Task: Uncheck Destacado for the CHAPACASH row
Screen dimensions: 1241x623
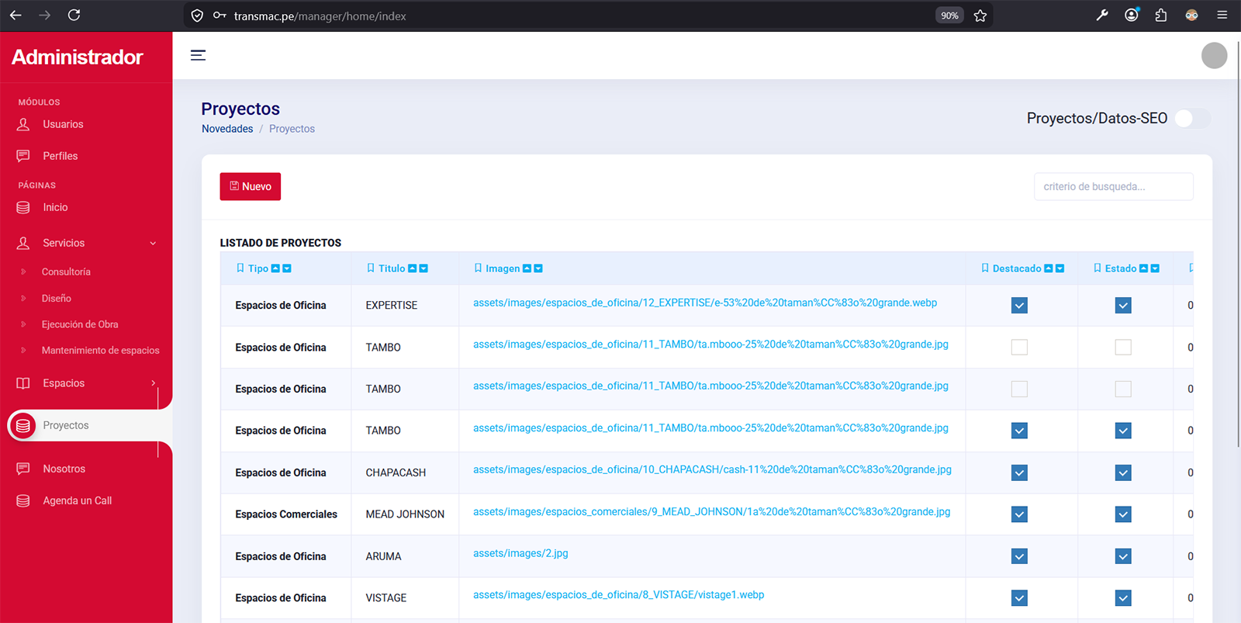Action: click(x=1019, y=472)
